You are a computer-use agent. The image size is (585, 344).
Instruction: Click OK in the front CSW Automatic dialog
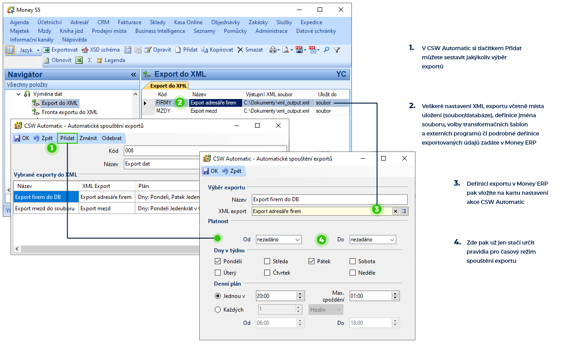click(x=210, y=171)
